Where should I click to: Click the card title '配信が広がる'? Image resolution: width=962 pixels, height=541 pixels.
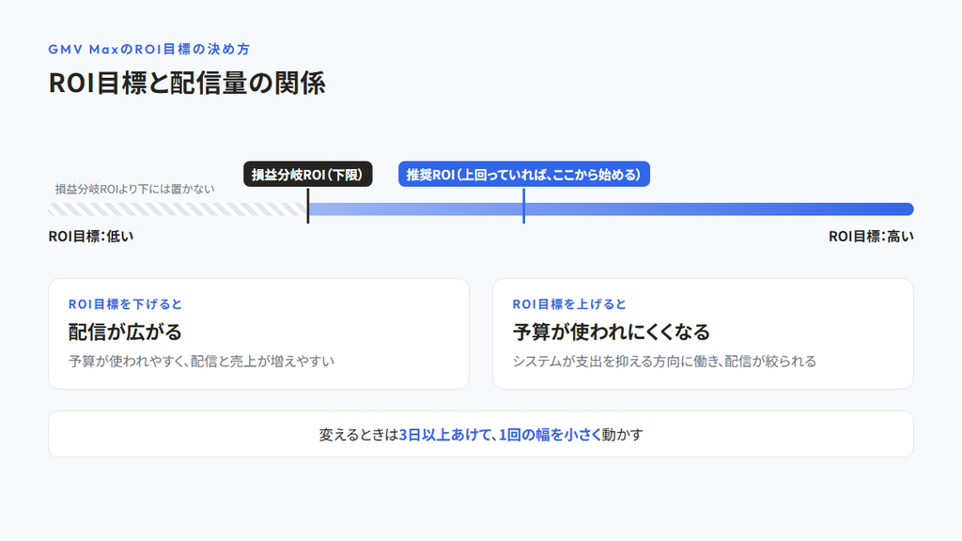(125, 332)
